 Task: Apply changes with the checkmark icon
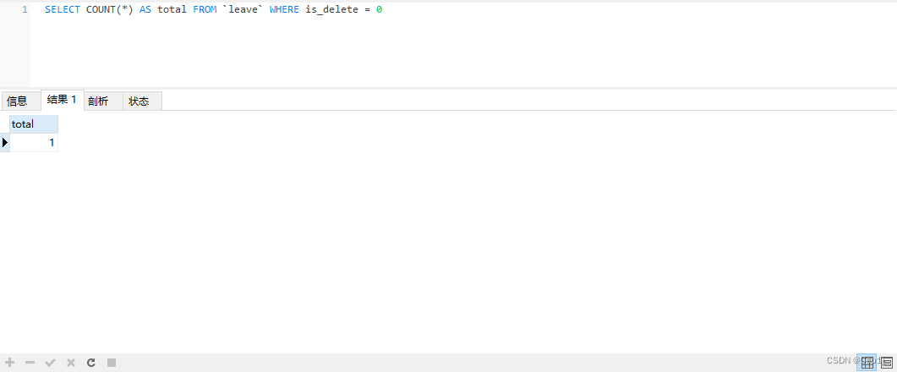51,362
